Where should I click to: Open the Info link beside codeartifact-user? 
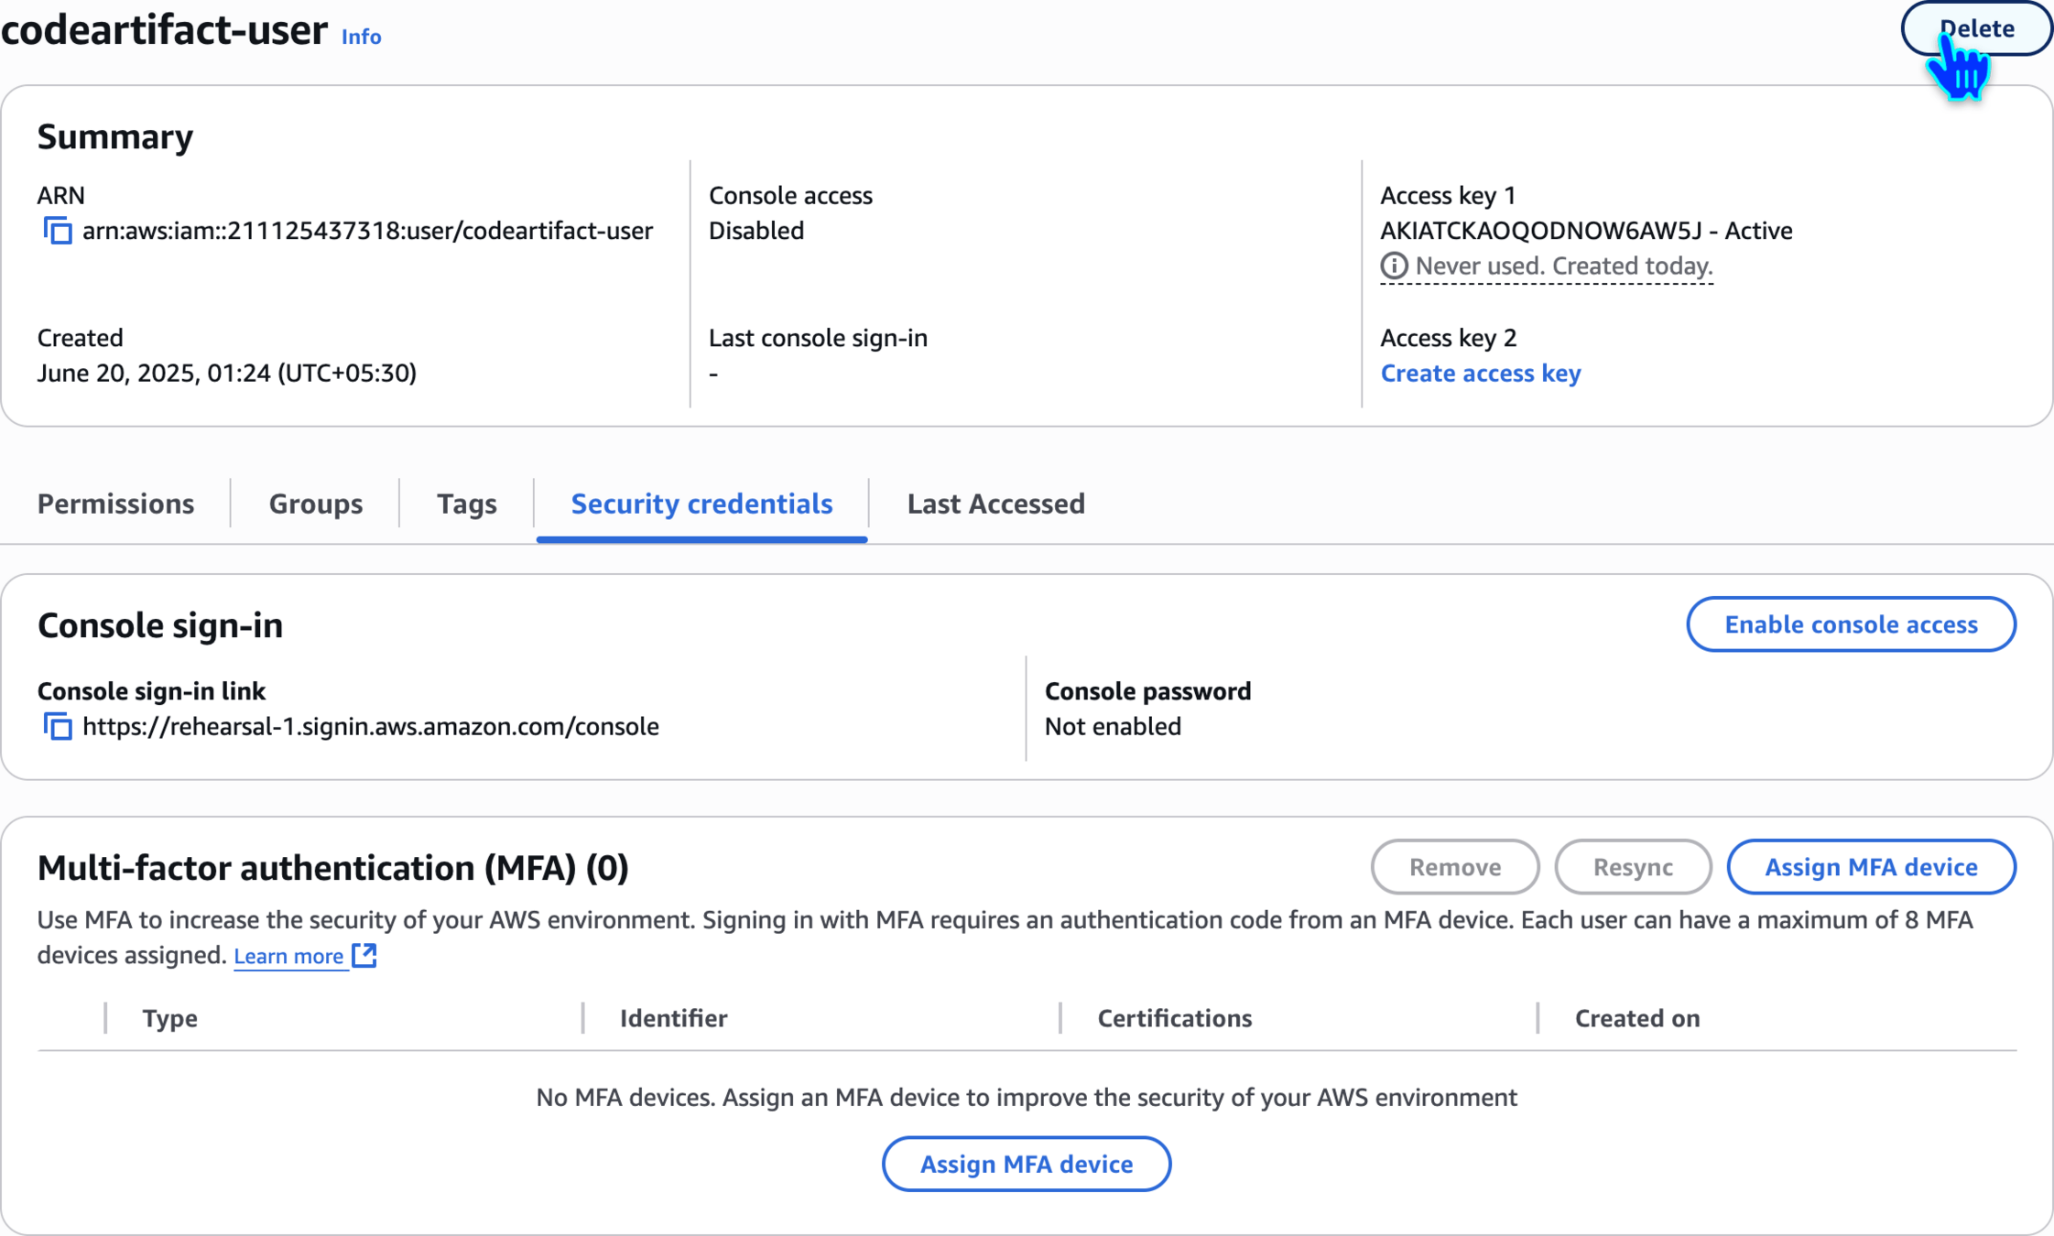coord(361,37)
